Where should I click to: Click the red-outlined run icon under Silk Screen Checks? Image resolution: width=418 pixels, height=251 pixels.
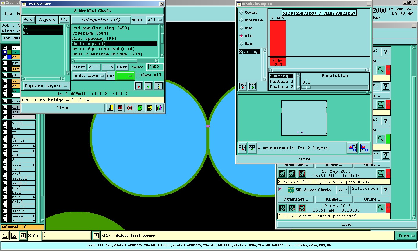point(302,208)
